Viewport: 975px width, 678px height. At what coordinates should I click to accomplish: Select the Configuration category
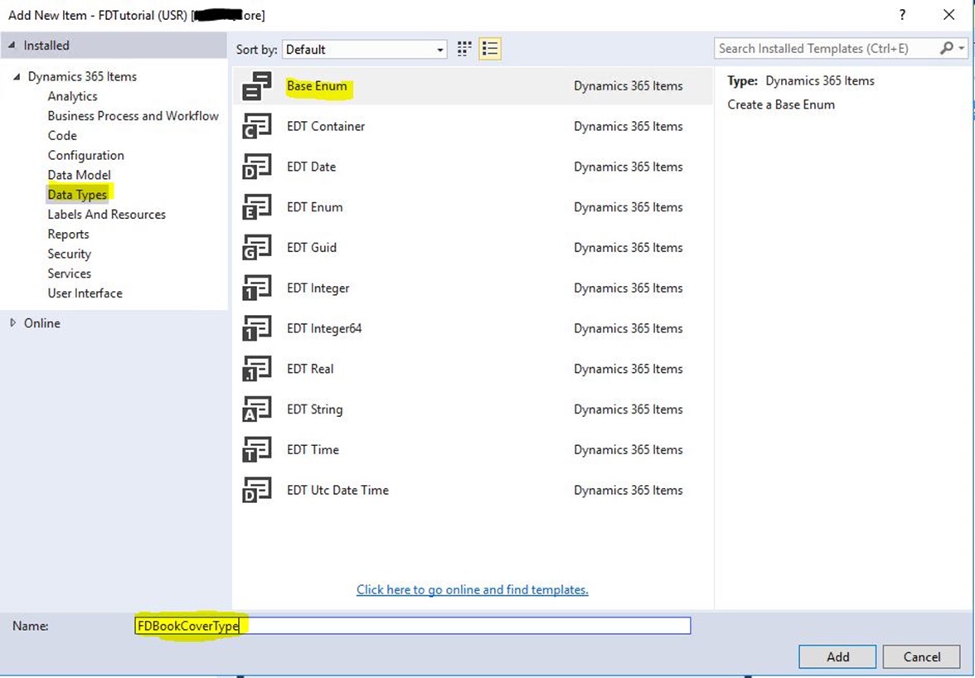pos(86,155)
